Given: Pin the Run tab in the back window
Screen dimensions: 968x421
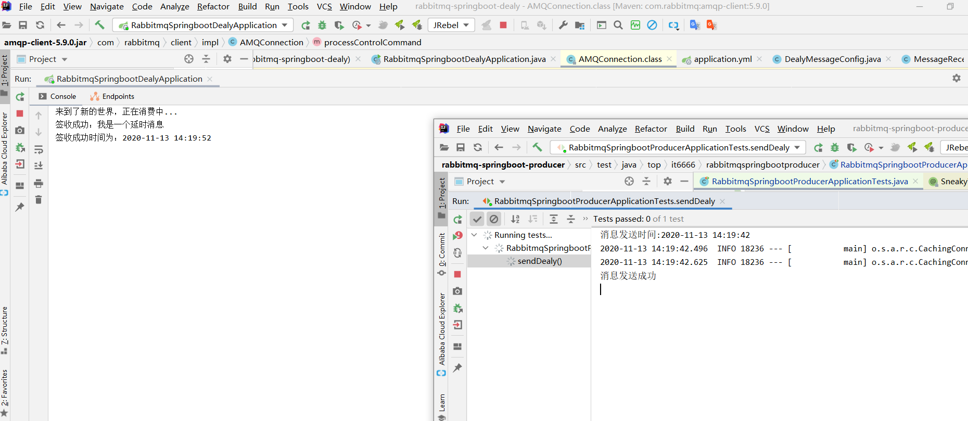Looking at the screenshot, I should pyautogui.click(x=20, y=207).
